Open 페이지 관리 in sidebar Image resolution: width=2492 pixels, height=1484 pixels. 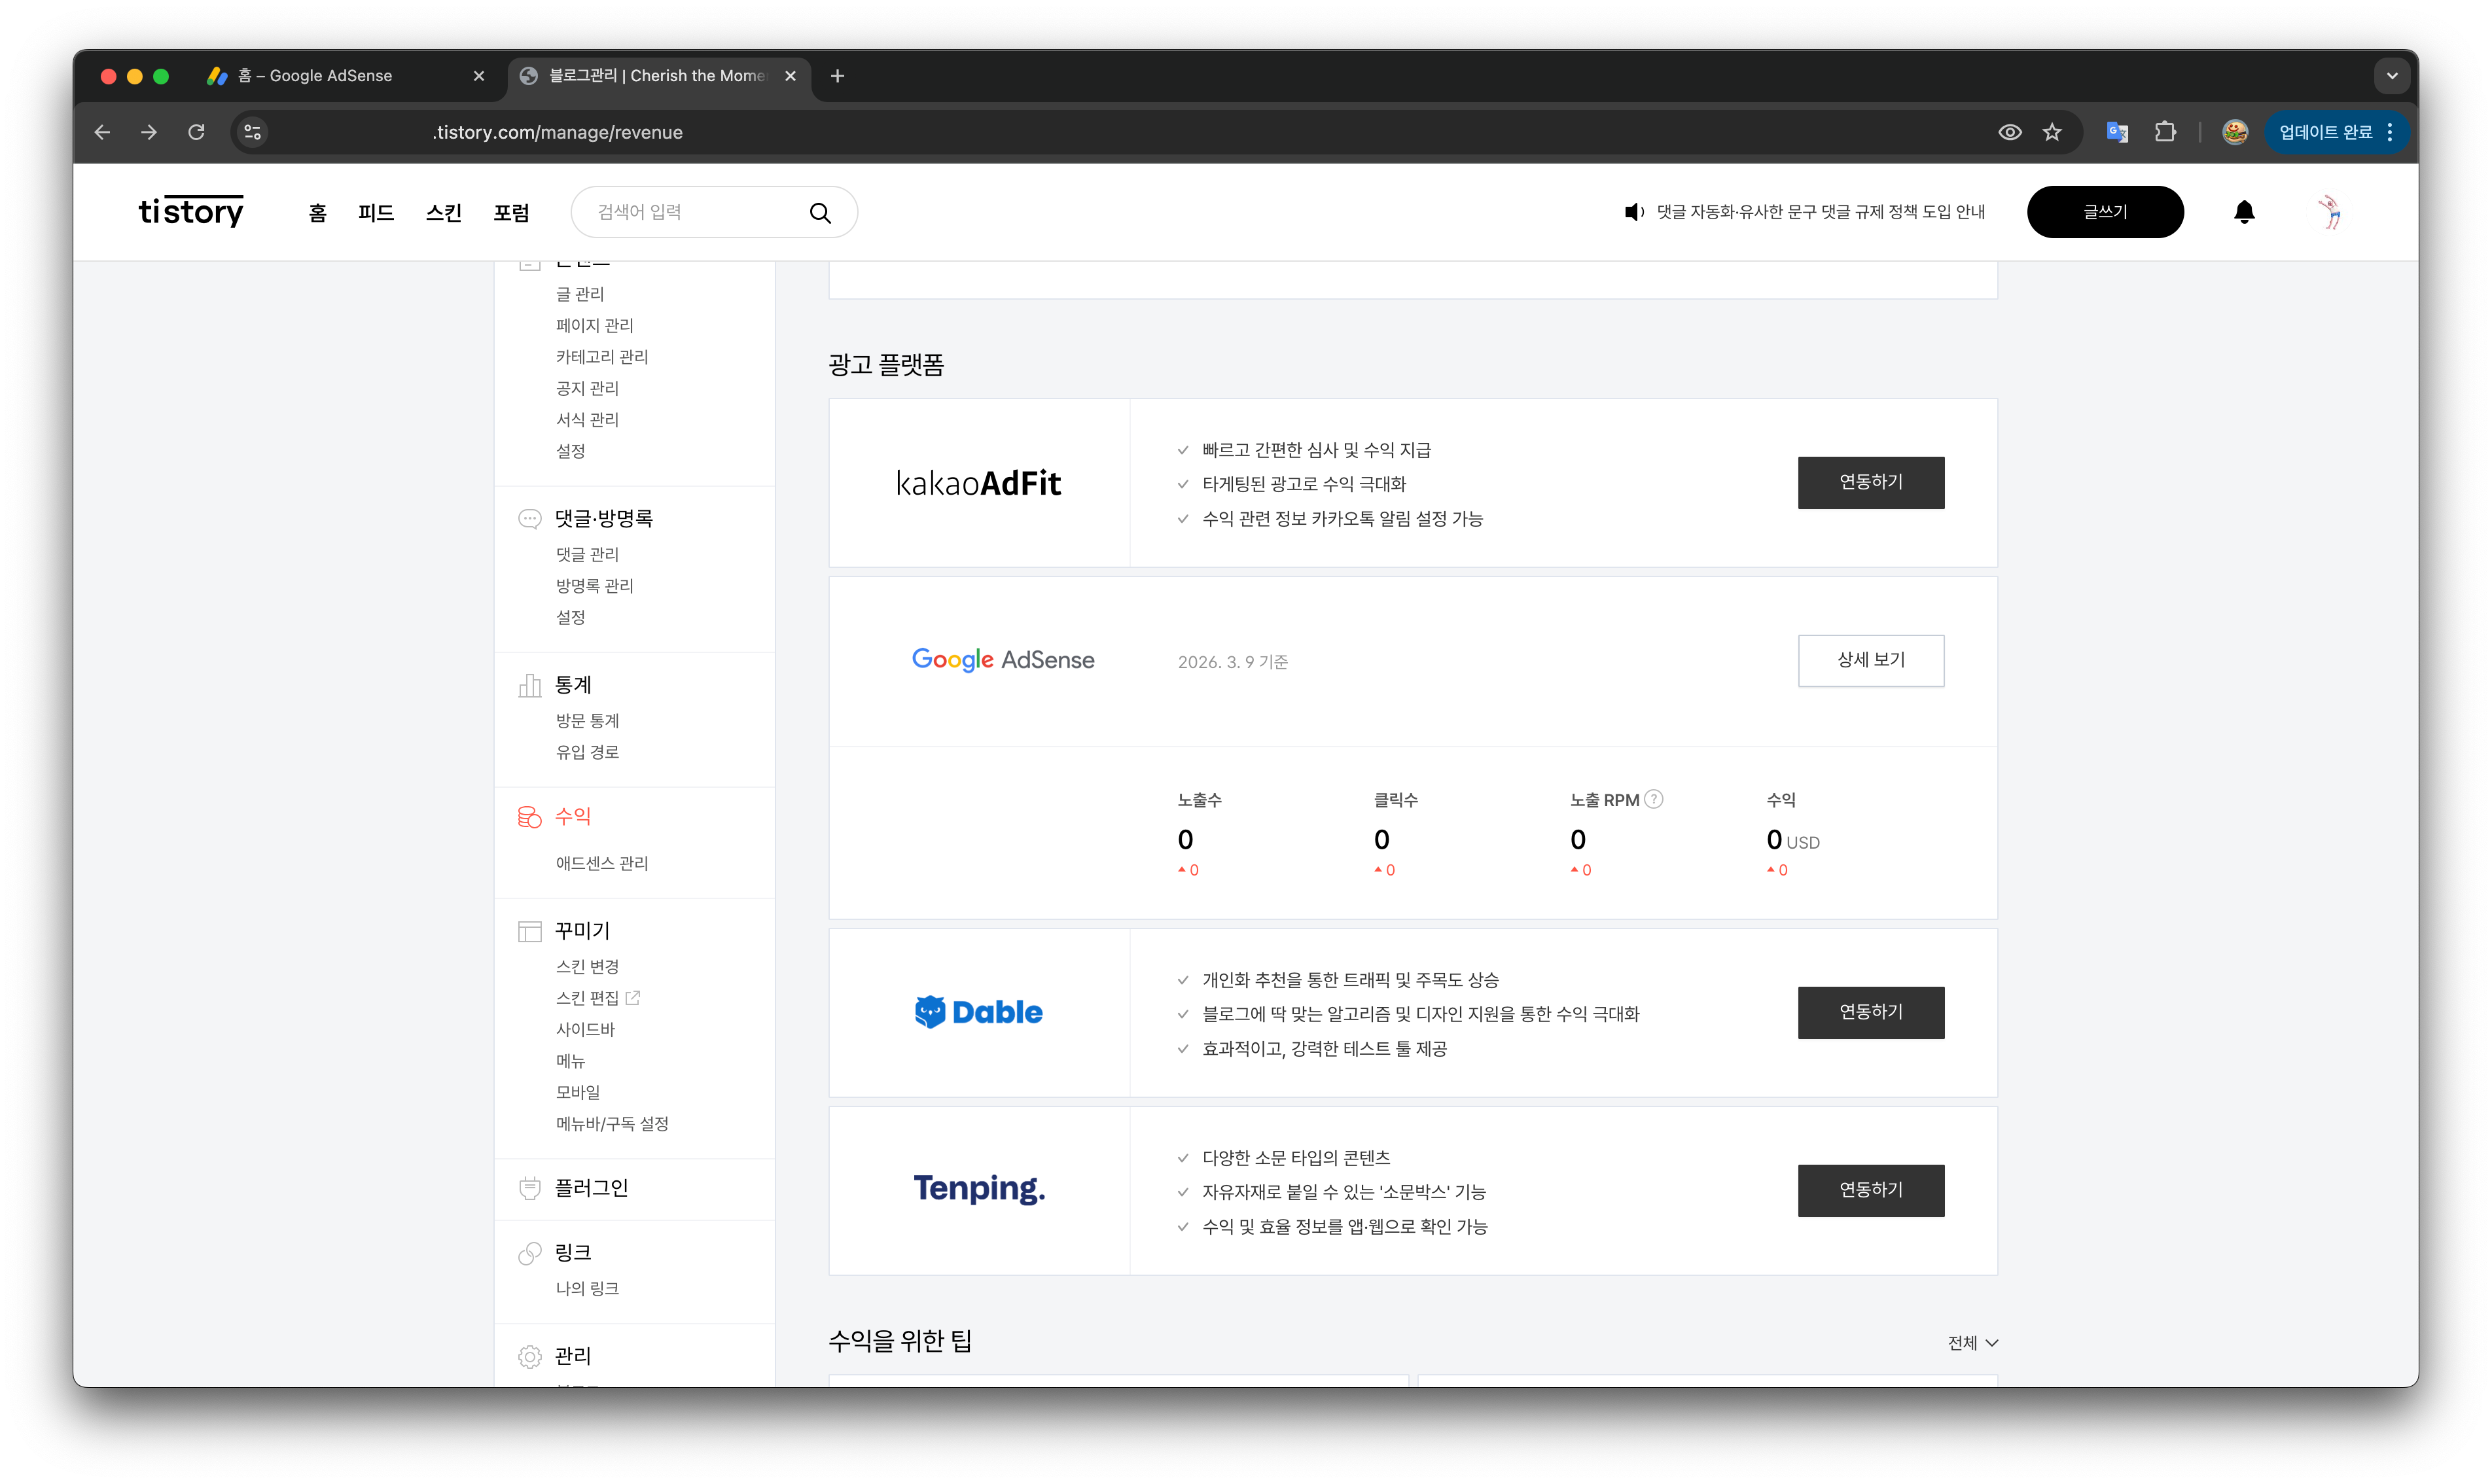[595, 325]
